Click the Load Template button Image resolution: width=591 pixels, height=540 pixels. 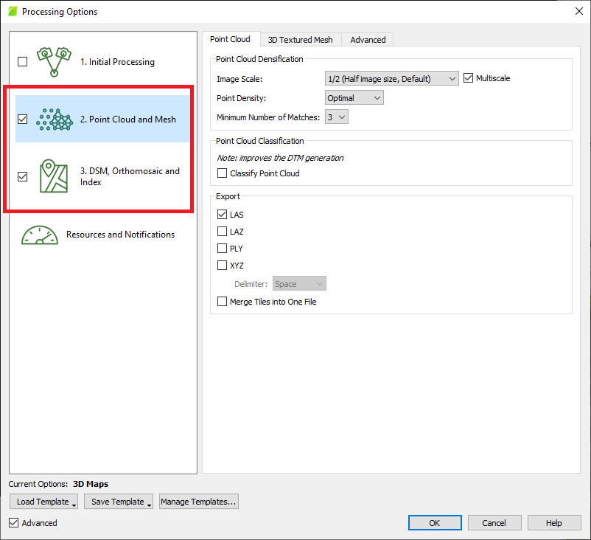(x=43, y=502)
